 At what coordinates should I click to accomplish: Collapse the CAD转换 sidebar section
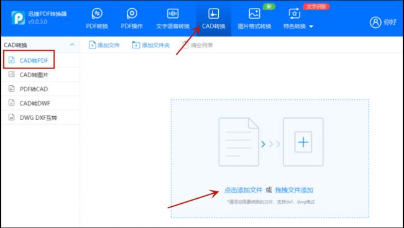pyautogui.click(x=72, y=45)
